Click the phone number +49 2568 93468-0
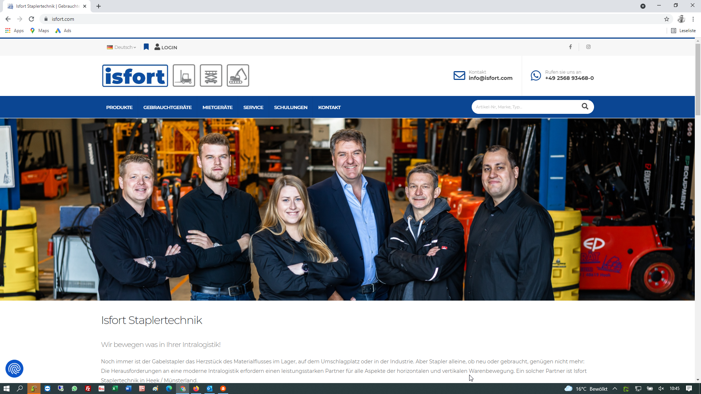Viewport: 701px width, 394px height. coord(569,78)
